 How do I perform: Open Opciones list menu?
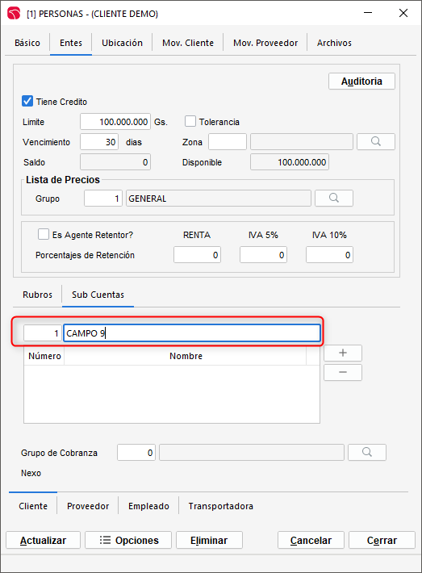click(128, 540)
